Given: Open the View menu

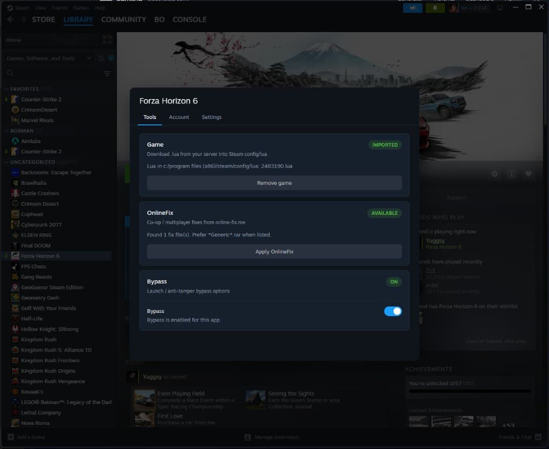Looking at the screenshot, I should tap(40, 8).
